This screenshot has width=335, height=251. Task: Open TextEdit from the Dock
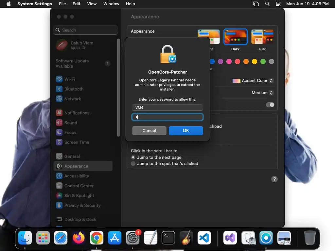150,238
